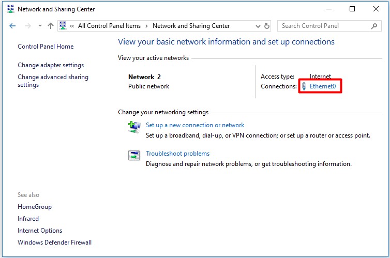The height and width of the screenshot is (258, 390).
Task: Click the Network 2 name
Action: pos(144,77)
